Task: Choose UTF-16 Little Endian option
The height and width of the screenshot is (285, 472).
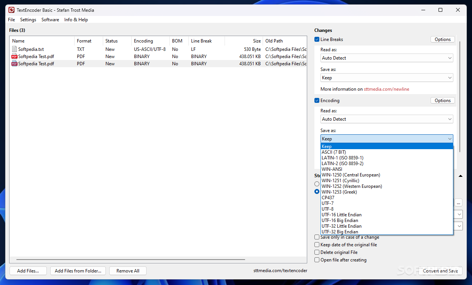Action: pos(387,215)
